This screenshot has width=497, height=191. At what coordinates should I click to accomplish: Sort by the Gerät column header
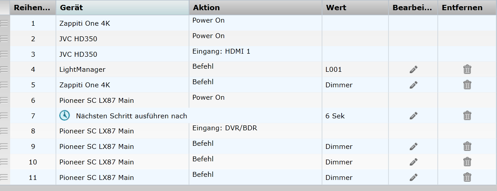click(122, 8)
